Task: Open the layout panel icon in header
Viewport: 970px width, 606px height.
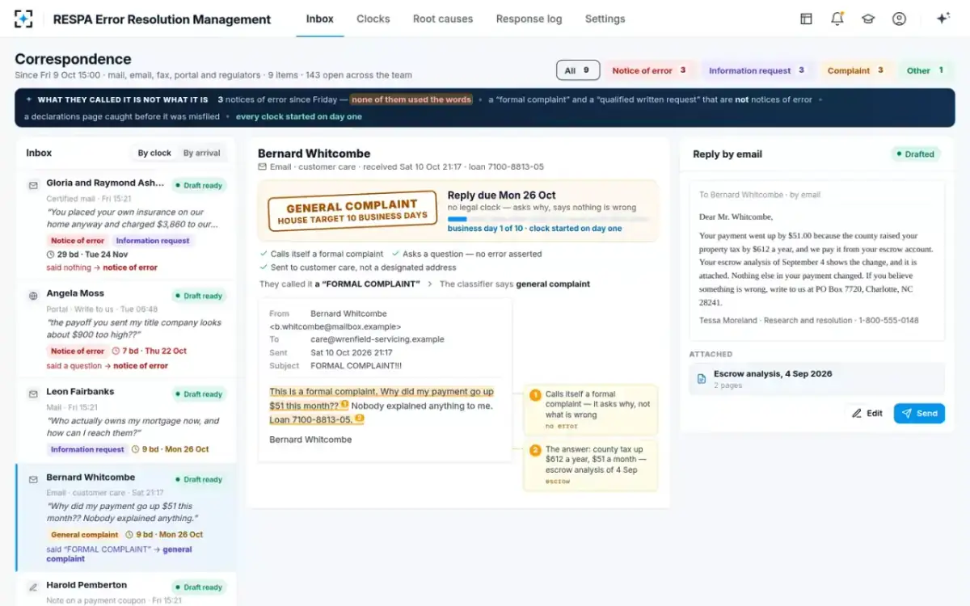Action: pyautogui.click(x=806, y=19)
